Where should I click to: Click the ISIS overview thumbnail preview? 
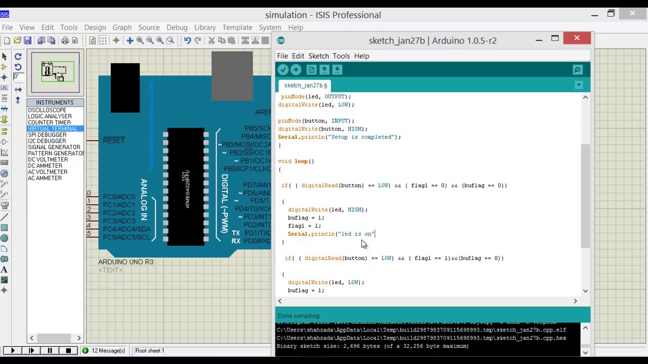[55, 73]
